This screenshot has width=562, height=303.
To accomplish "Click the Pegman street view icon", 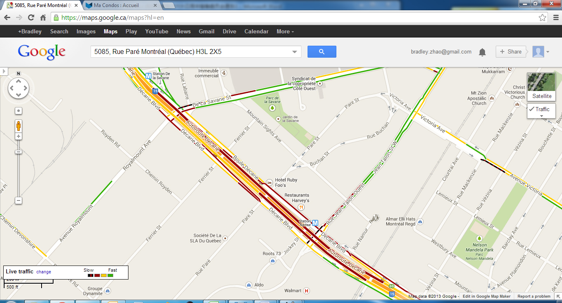I will pyautogui.click(x=19, y=126).
